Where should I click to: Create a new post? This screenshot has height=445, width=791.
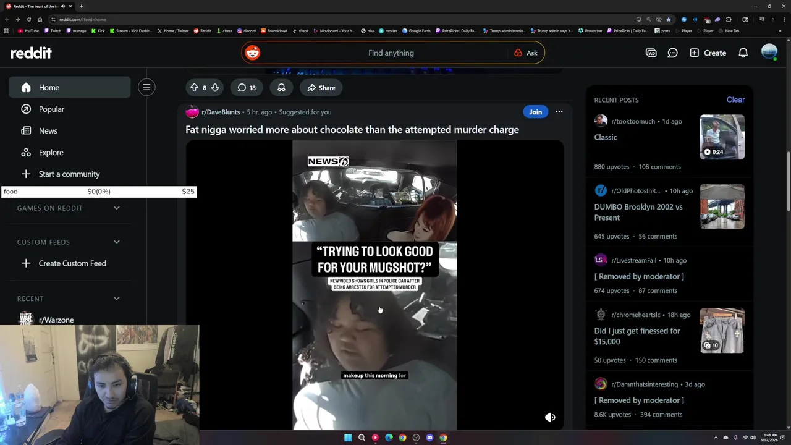pyautogui.click(x=708, y=53)
